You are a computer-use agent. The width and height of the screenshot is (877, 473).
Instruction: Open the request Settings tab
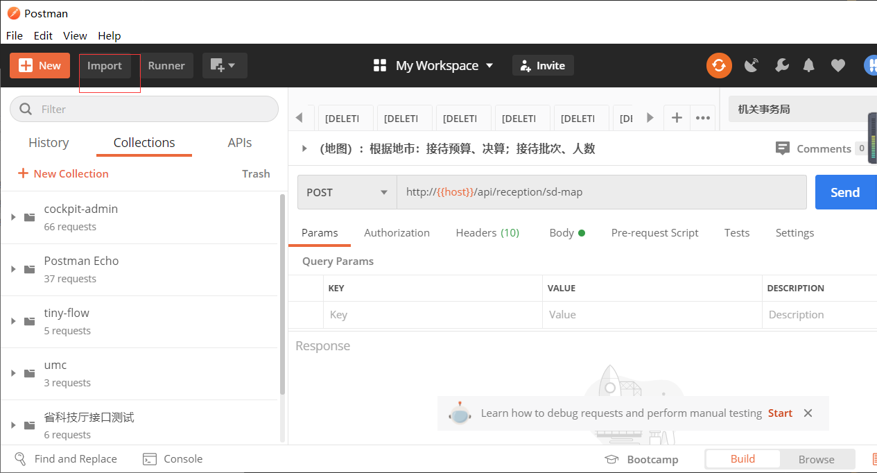click(794, 233)
